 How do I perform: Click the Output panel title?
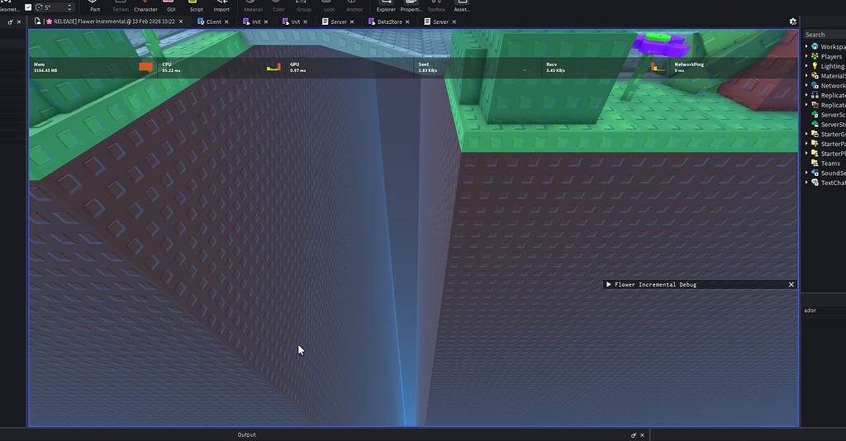246,435
